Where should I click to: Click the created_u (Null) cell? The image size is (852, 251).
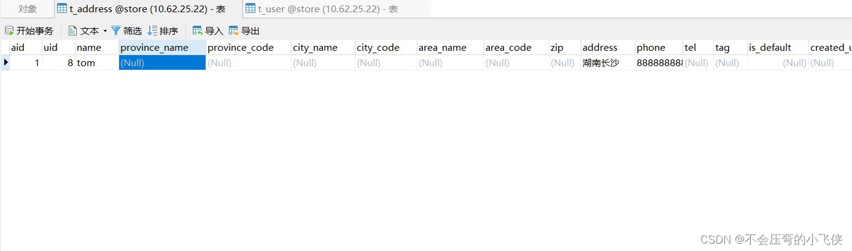click(830, 62)
